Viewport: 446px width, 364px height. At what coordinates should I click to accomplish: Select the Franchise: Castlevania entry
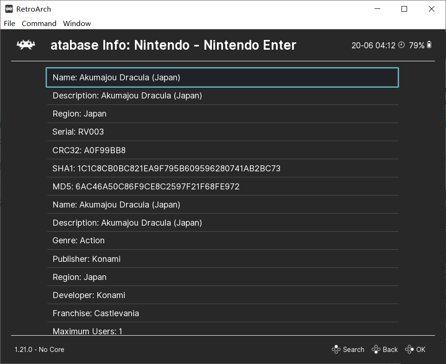223,313
